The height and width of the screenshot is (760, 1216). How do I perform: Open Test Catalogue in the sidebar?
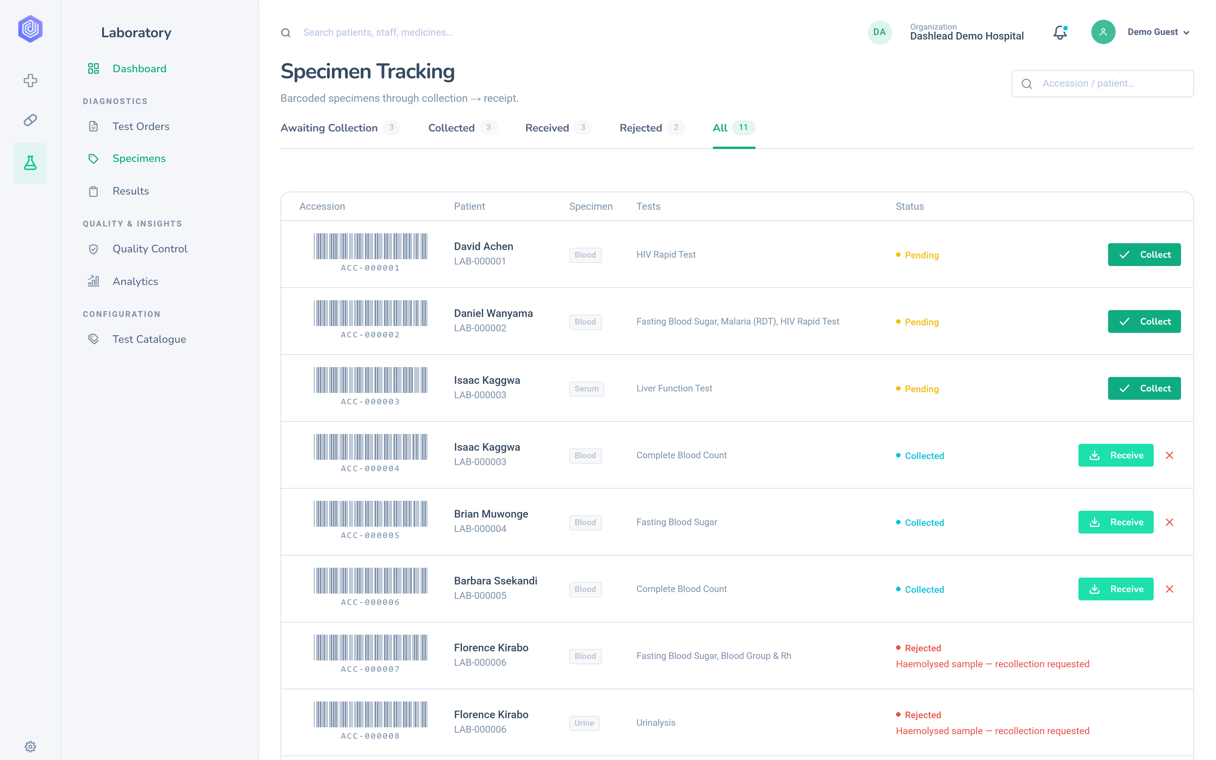click(x=149, y=339)
